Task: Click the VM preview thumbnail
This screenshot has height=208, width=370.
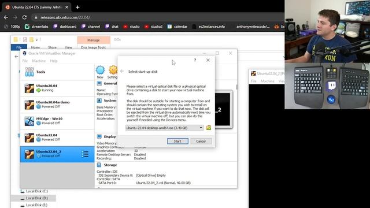Action: coord(223,109)
